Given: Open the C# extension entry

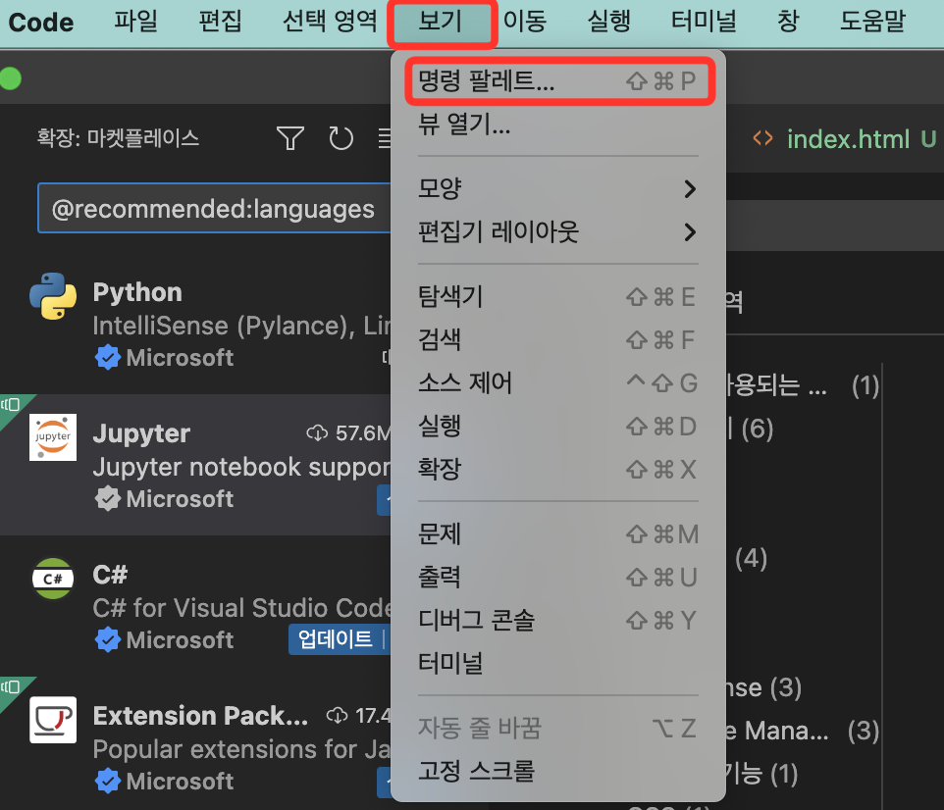Looking at the screenshot, I should 195,606.
